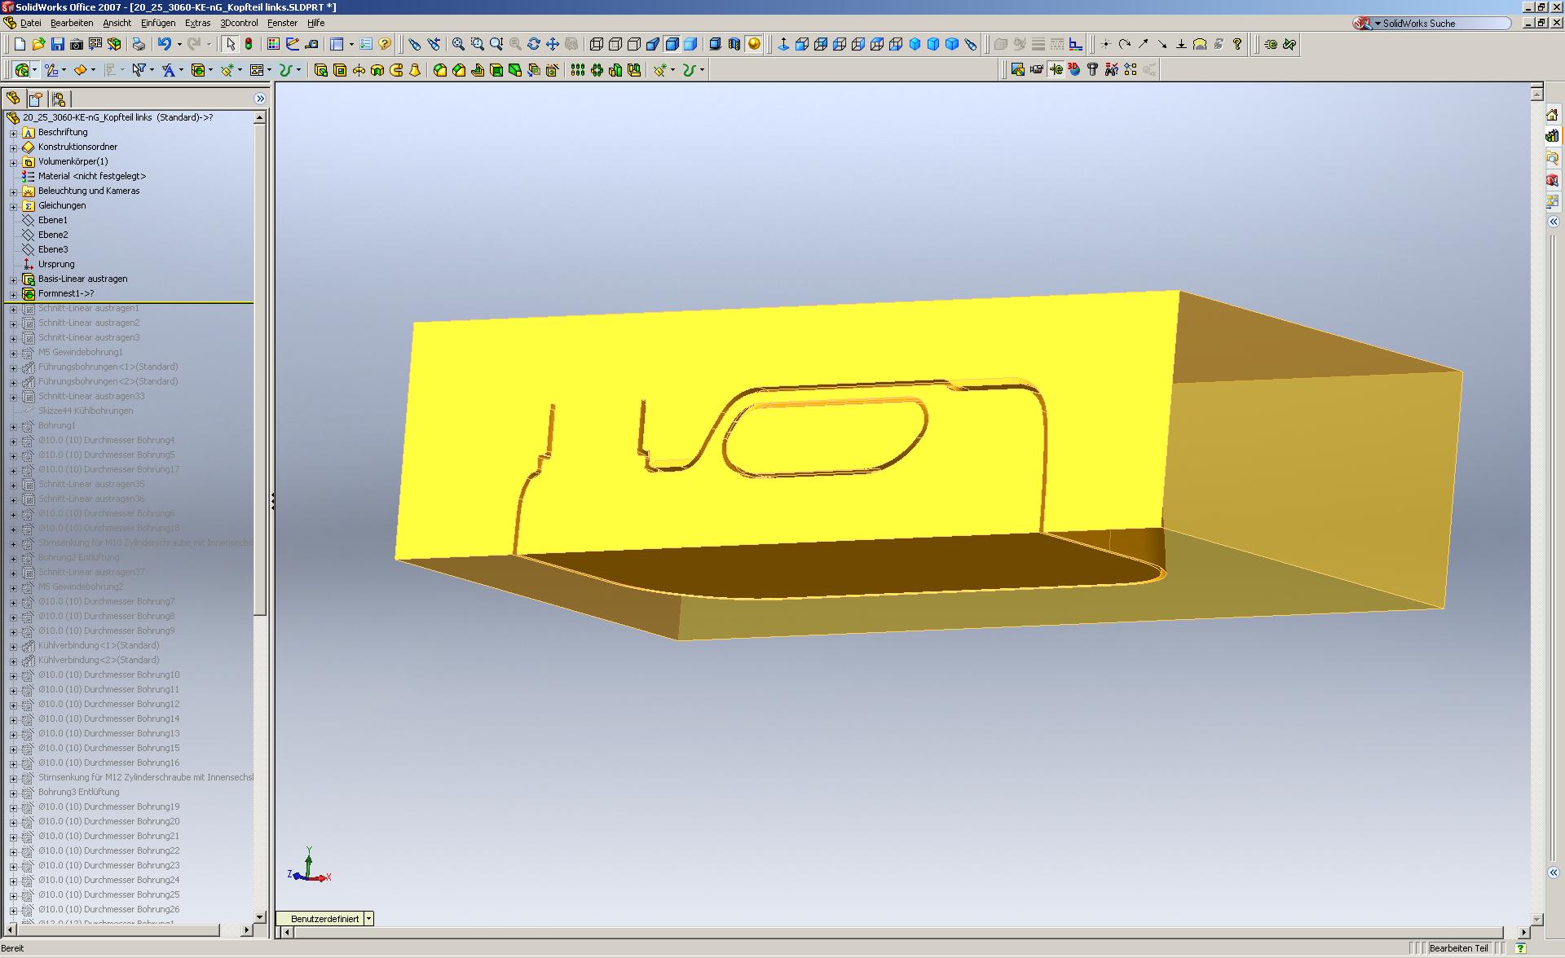
Task: Click the Normal To view icon
Action: pos(783,44)
